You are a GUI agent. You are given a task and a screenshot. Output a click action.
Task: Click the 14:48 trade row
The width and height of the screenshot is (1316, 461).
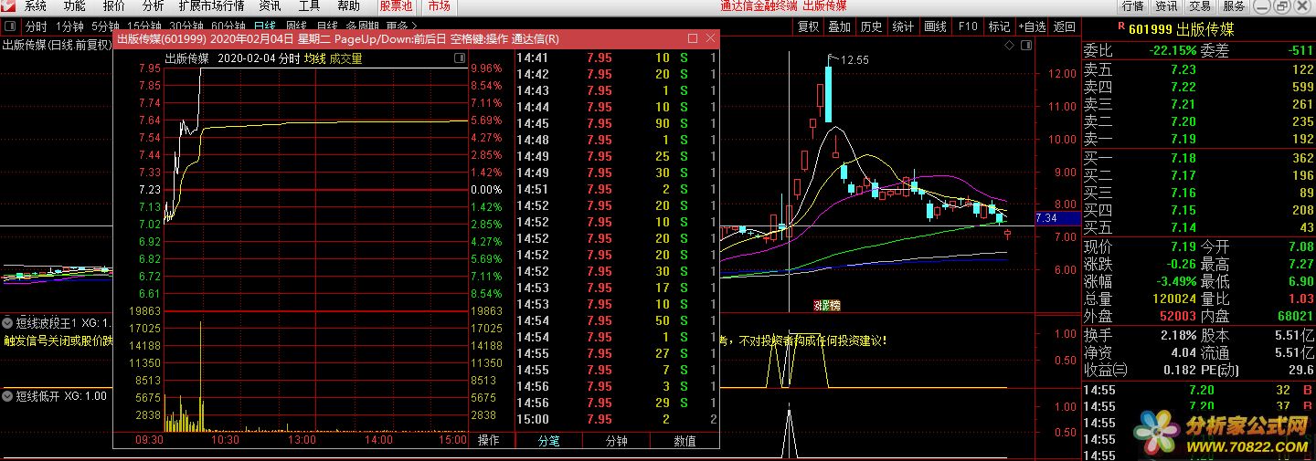point(617,140)
